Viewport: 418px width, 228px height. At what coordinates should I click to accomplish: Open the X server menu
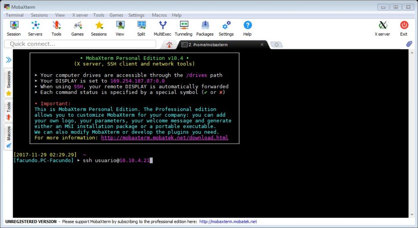point(80,15)
